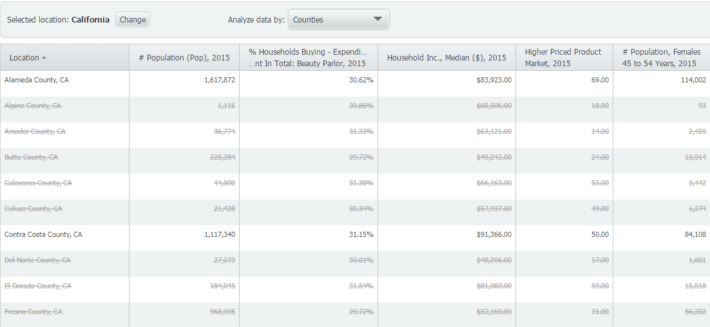Sort by Households Buying Beauty Parlor column
710x327 pixels.
(x=307, y=57)
